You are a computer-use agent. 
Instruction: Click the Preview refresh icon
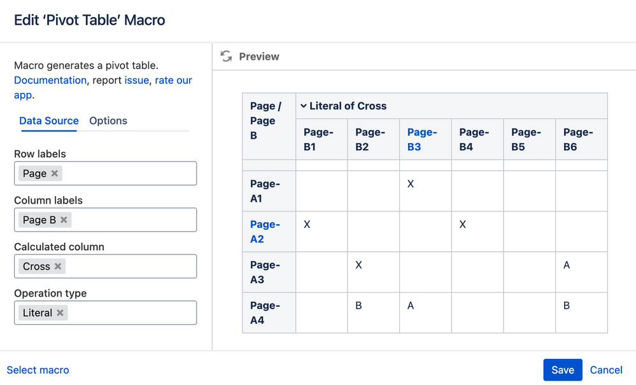226,57
